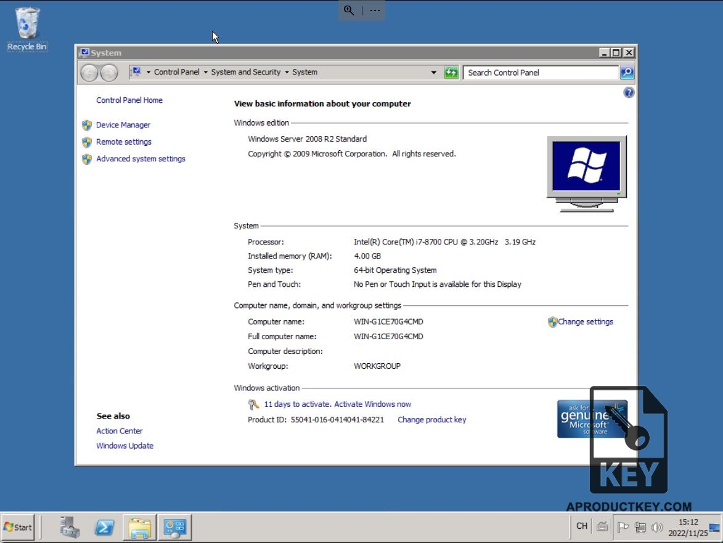Select System and Security in the breadcrumb
Viewport: 723px width, 543px height.
[x=246, y=72]
